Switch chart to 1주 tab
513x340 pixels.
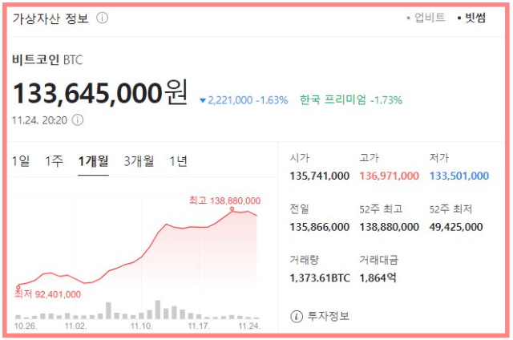[x=54, y=161]
